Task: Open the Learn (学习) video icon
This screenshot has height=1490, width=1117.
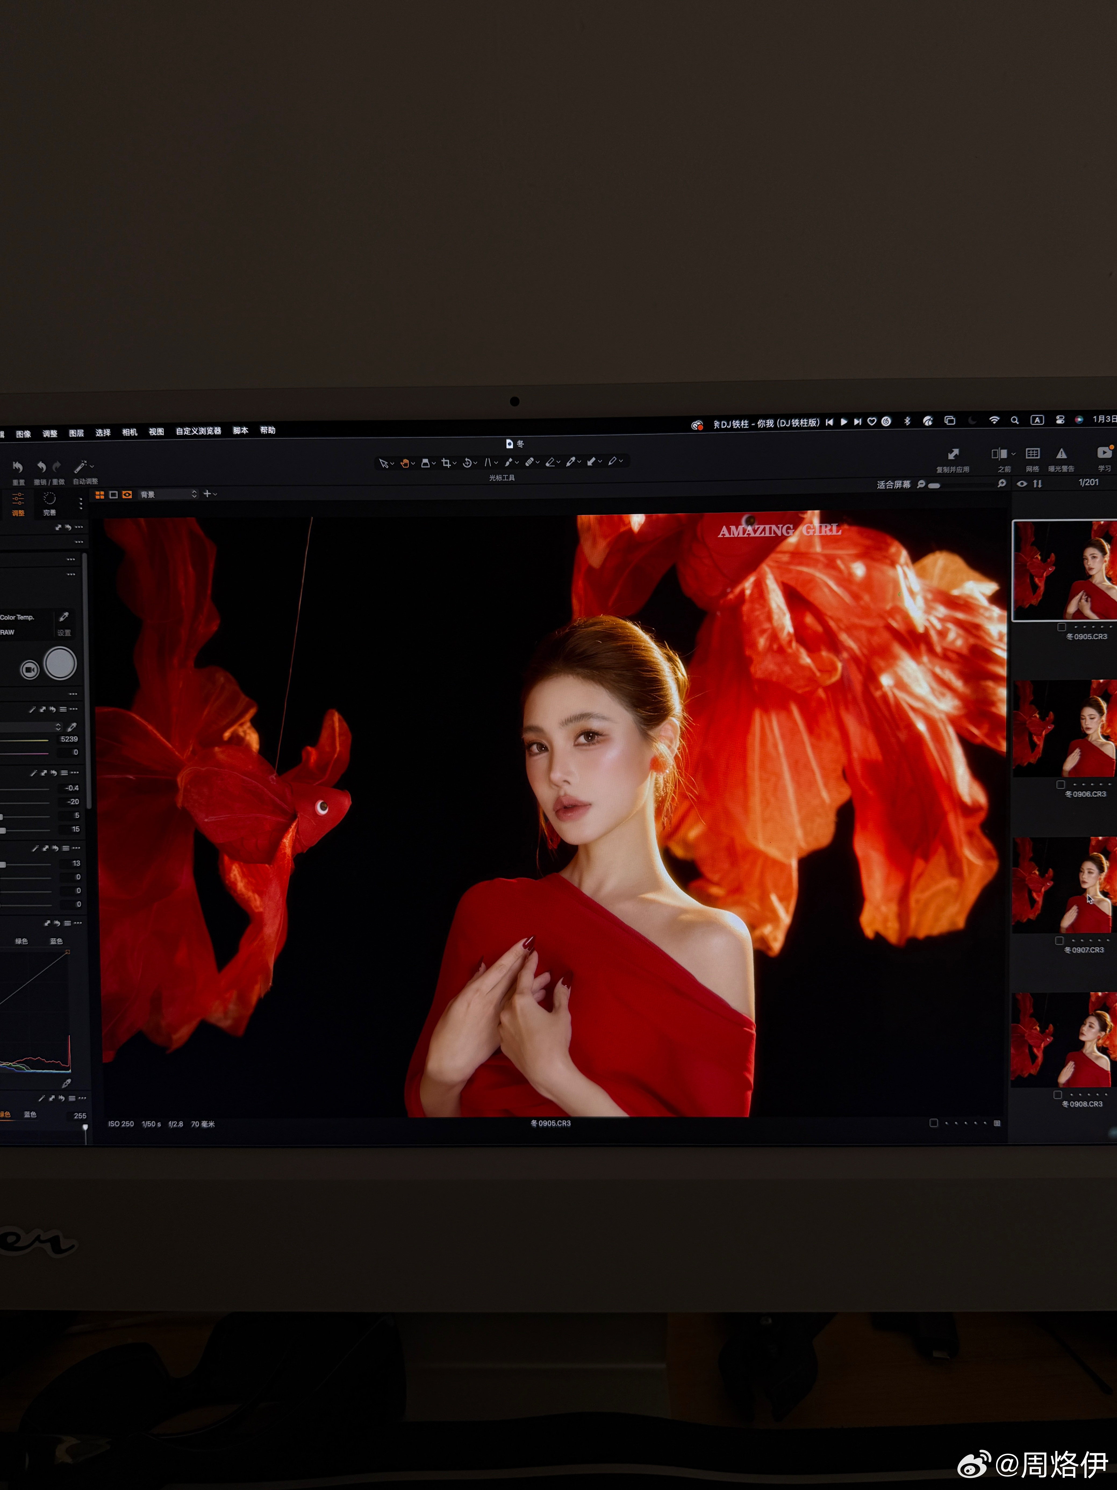Action: point(1104,453)
